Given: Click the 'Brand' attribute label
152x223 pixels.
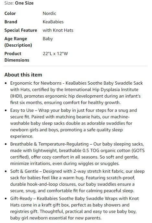Looking at the screenshot, I should point(11,22).
